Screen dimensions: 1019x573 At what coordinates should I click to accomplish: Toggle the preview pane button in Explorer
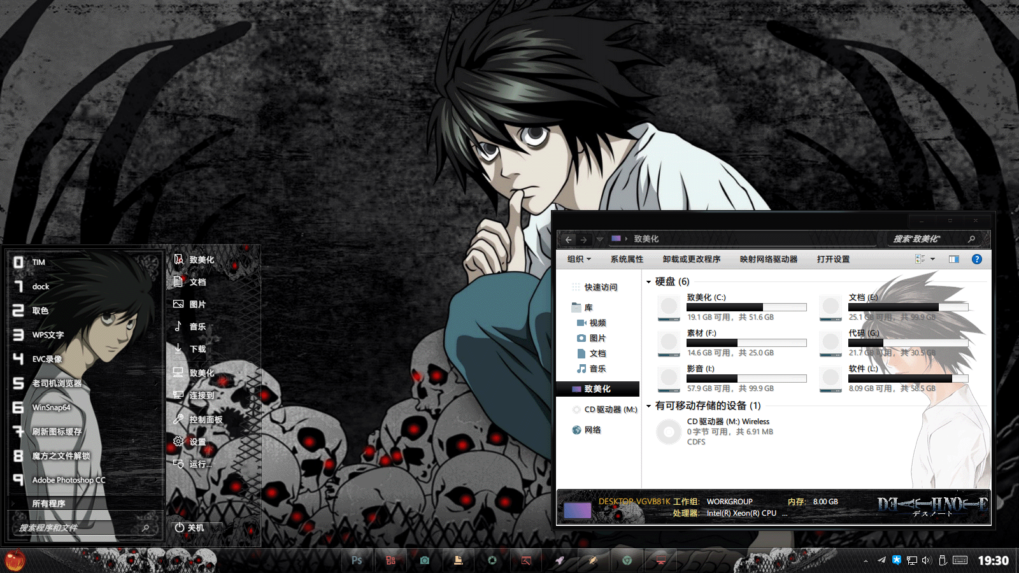[954, 259]
